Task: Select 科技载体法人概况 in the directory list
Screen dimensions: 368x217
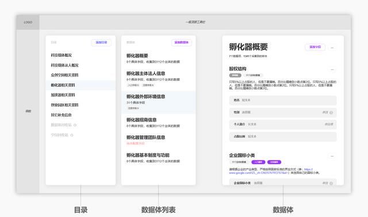Action: pos(64,65)
